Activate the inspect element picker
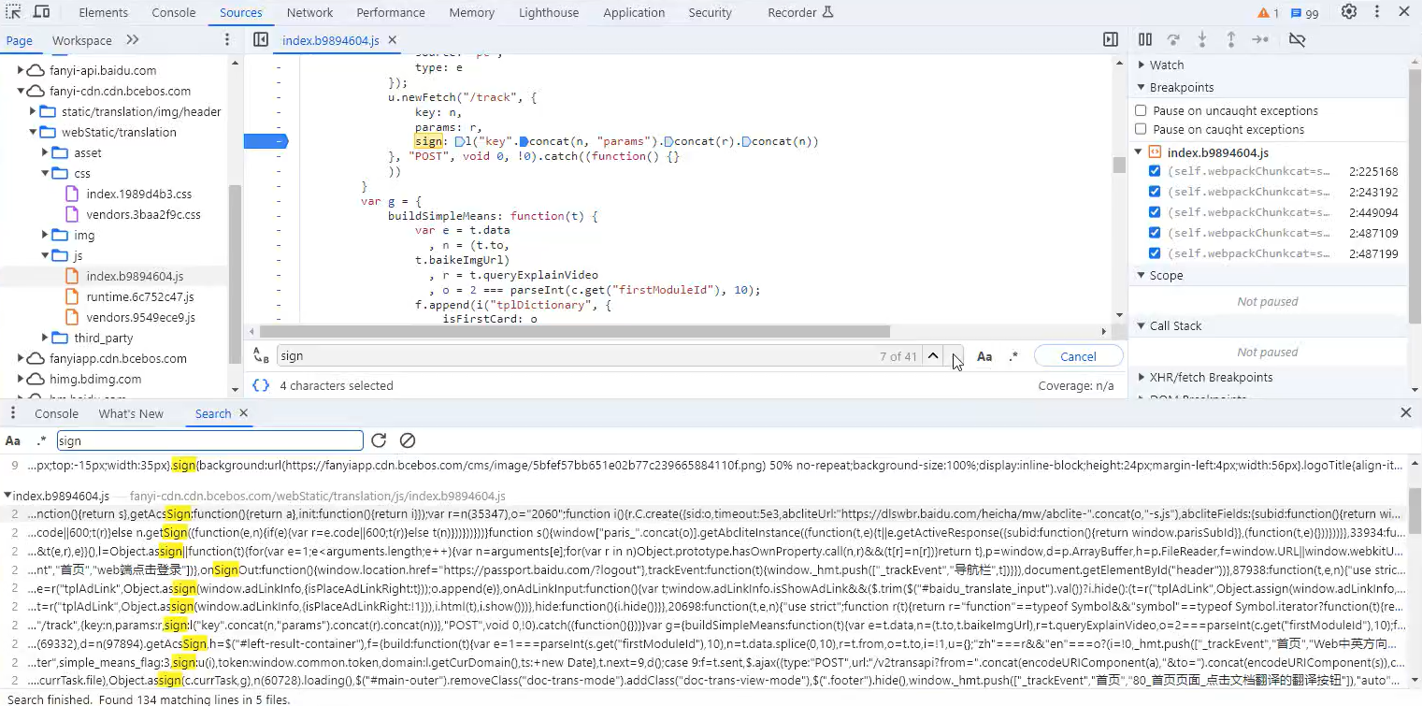The width and height of the screenshot is (1422, 706). click(14, 12)
